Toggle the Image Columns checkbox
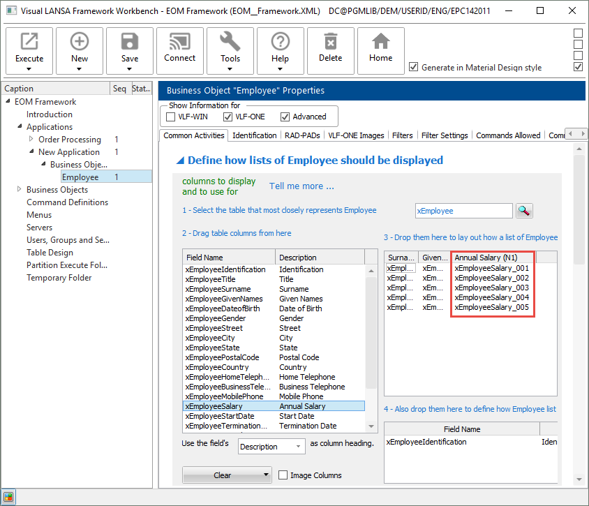 point(283,475)
